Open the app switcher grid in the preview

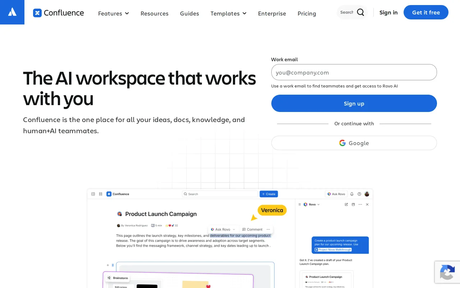pos(101,194)
